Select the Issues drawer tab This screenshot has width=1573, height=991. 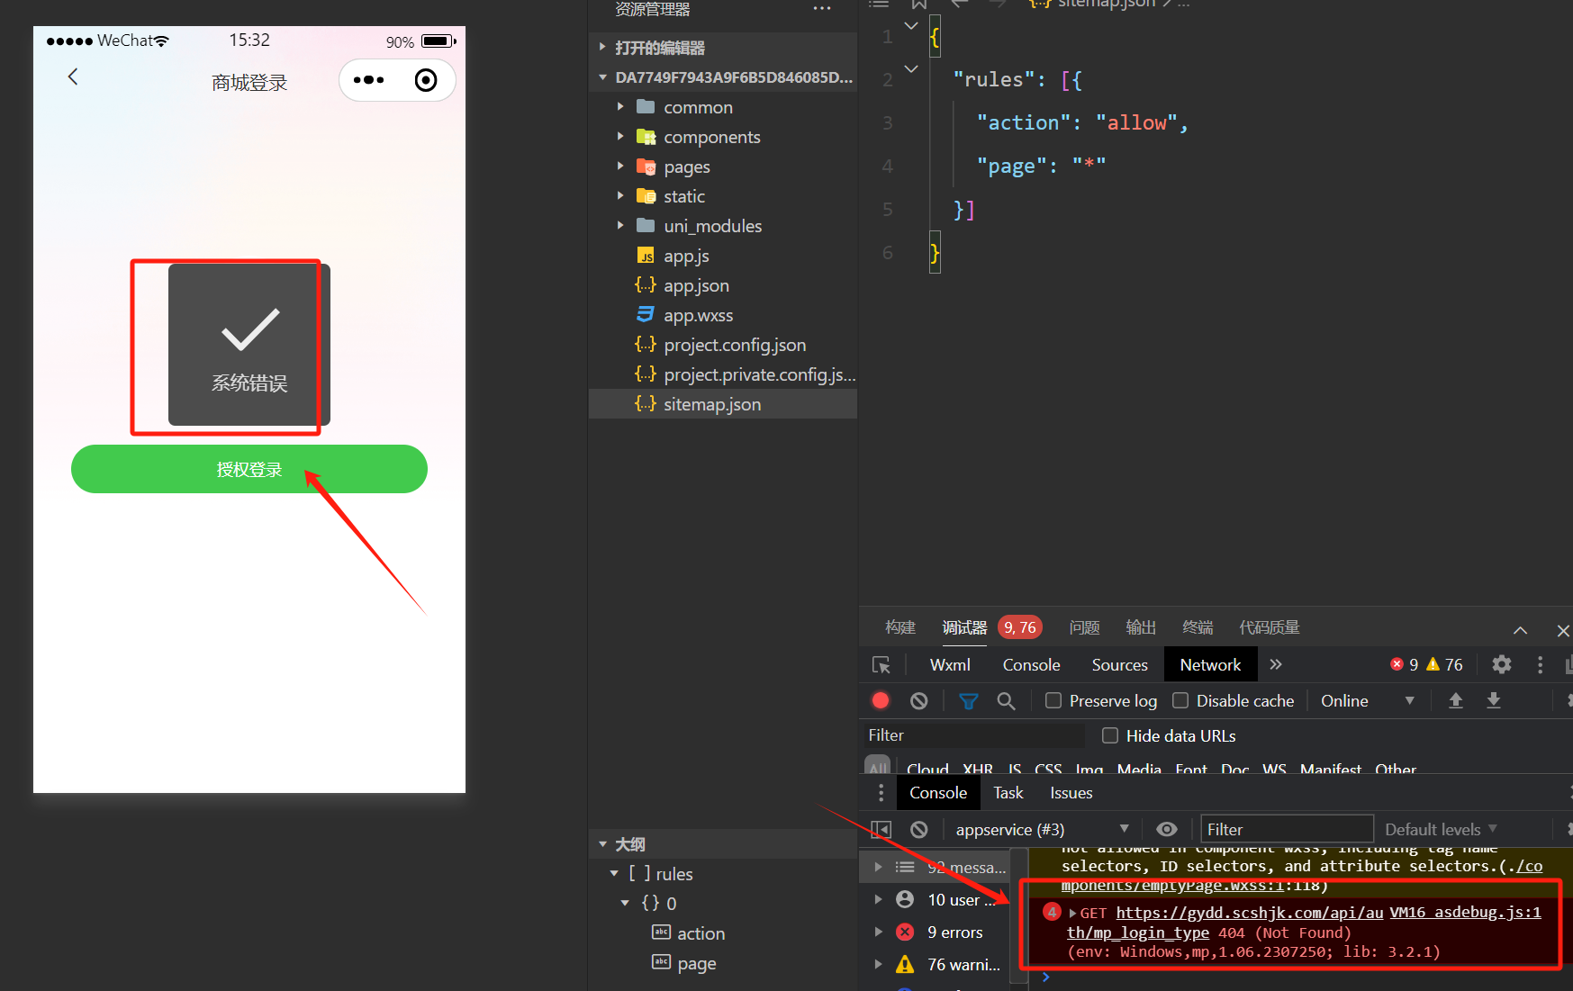coord(1071,793)
